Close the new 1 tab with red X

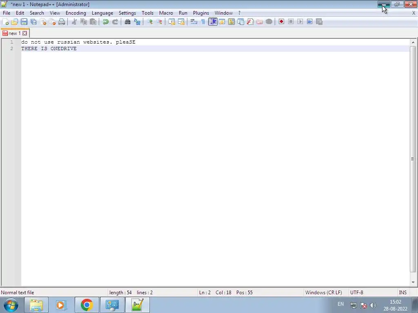[25, 33]
